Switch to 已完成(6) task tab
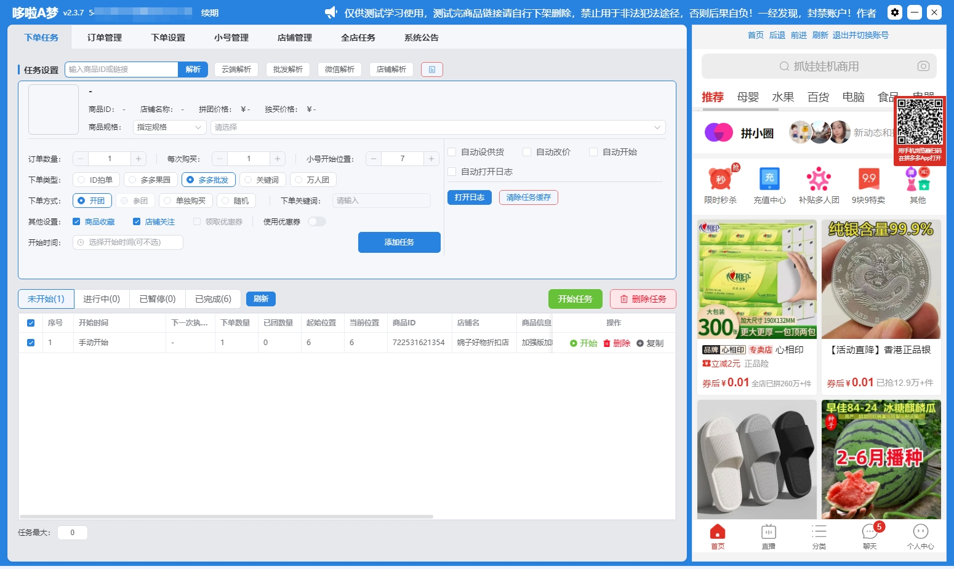Image resolution: width=954 pixels, height=569 pixels. click(213, 299)
